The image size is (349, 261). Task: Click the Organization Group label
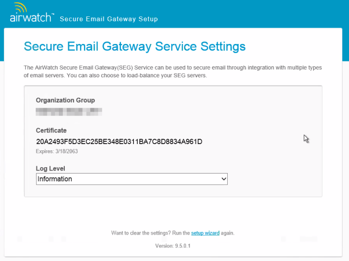tap(65, 100)
